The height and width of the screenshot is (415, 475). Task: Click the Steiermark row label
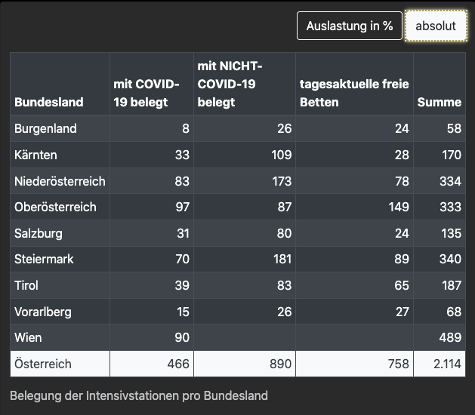click(44, 259)
